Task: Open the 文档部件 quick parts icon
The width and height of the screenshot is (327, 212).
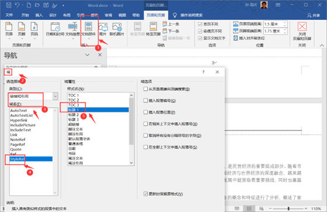Action: [88, 27]
